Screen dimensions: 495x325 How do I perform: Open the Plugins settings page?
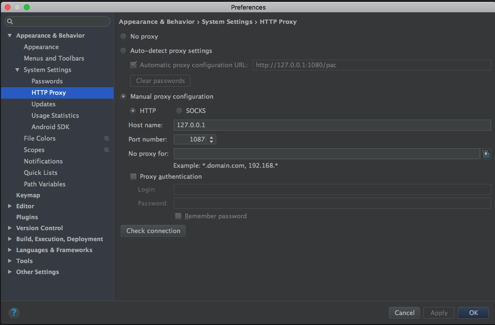(27, 217)
